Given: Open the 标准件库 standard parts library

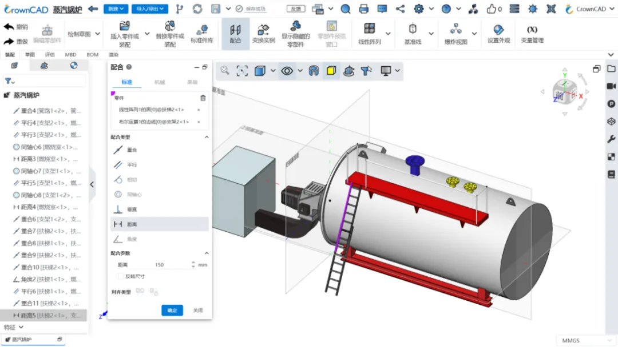Looking at the screenshot, I should coord(202,35).
